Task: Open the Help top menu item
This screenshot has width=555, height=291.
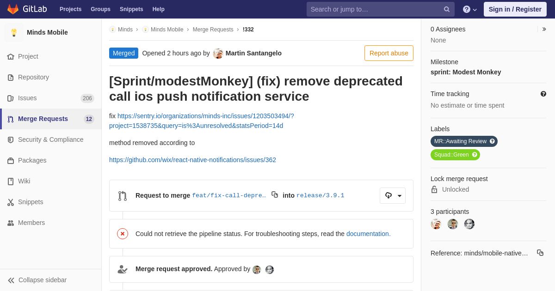Action: tap(159, 9)
